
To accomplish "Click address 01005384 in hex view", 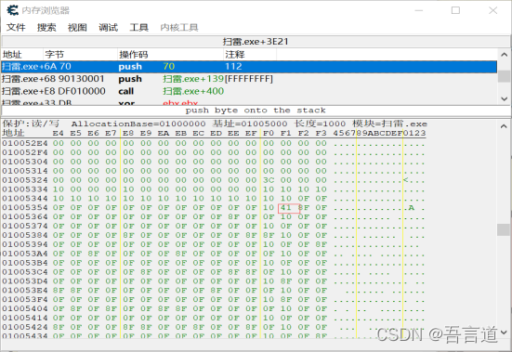I will click(x=25, y=235).
